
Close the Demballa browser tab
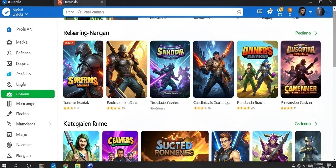click(x=102, y=2)
